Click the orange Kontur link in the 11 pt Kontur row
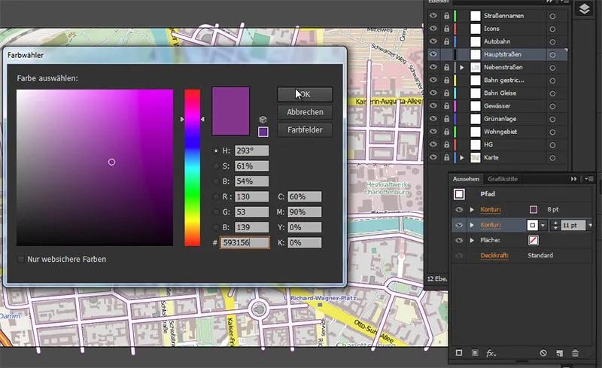602x368 pixels. 491,225
